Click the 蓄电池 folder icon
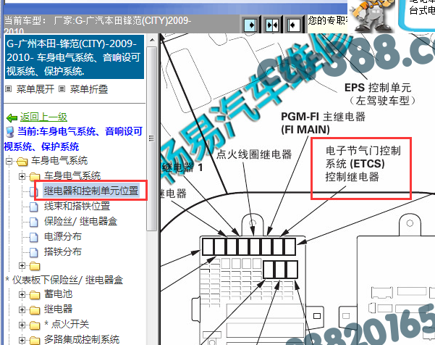 [35, 295]
